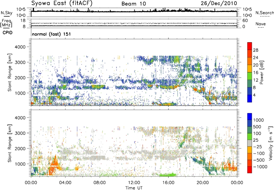Screen dimensions: 274x190
Task: Click the power colorbar value 28
Action: (x=256, y=50)
